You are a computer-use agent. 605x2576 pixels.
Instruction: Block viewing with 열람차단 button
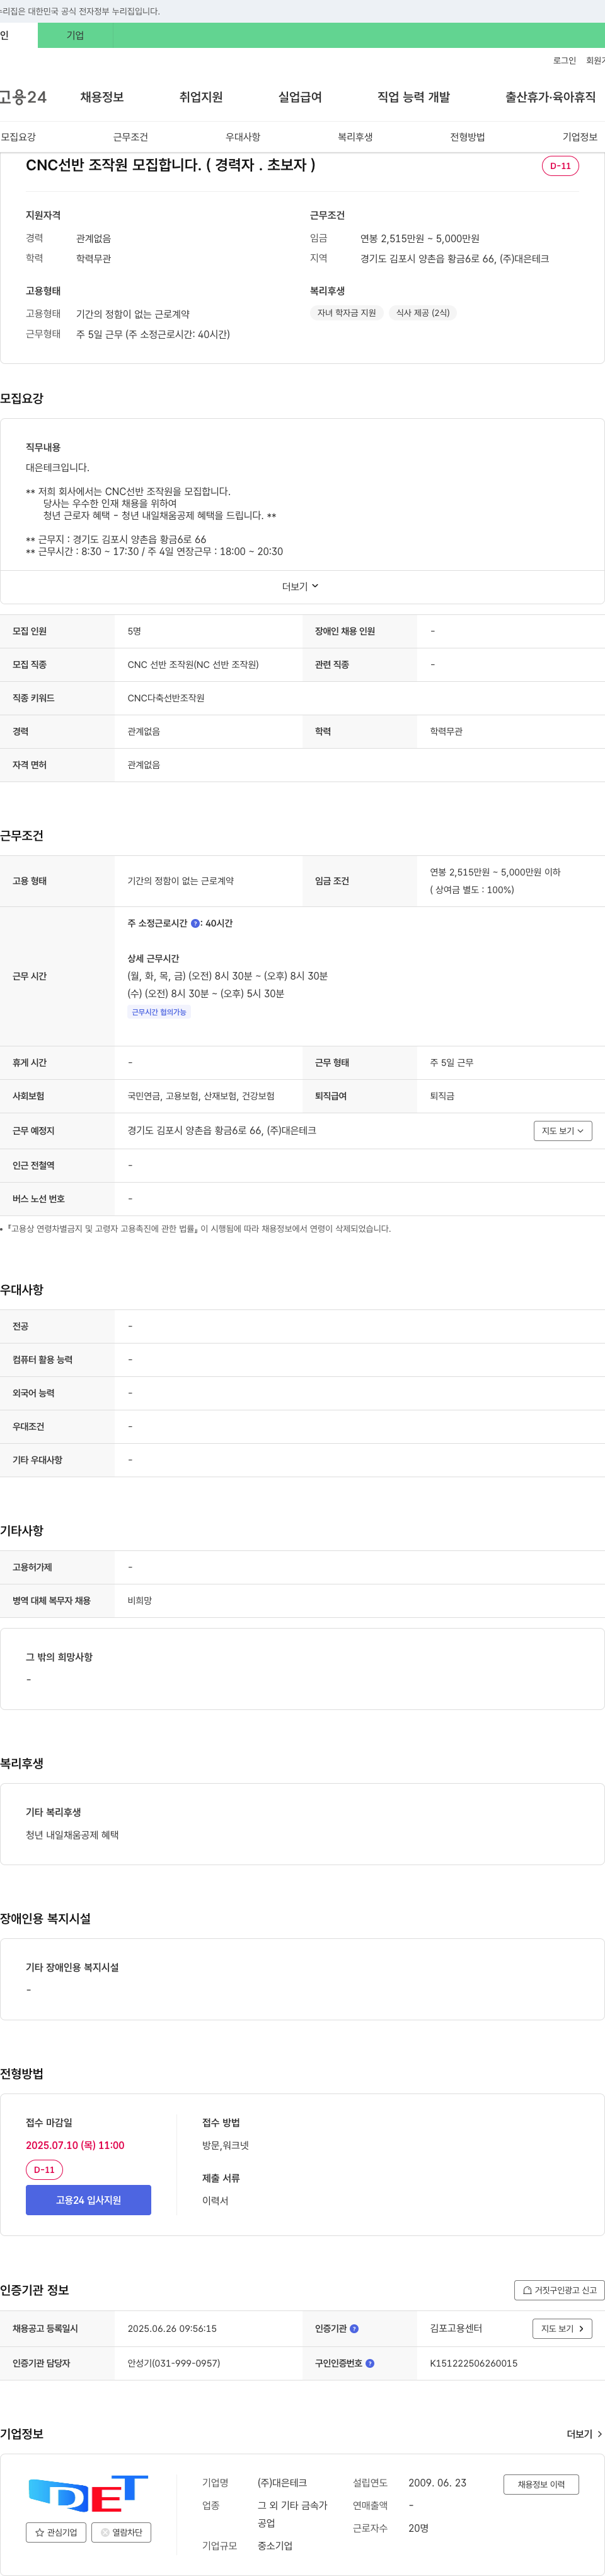click(x=121, y=2532)
